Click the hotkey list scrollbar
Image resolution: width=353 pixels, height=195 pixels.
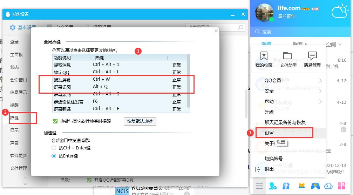pyautogui.click(x=189, y=81)
